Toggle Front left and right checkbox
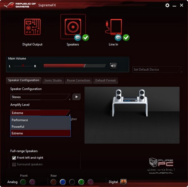Image resolution: width=188 pixels, height=187 pixels. [14, 158]
